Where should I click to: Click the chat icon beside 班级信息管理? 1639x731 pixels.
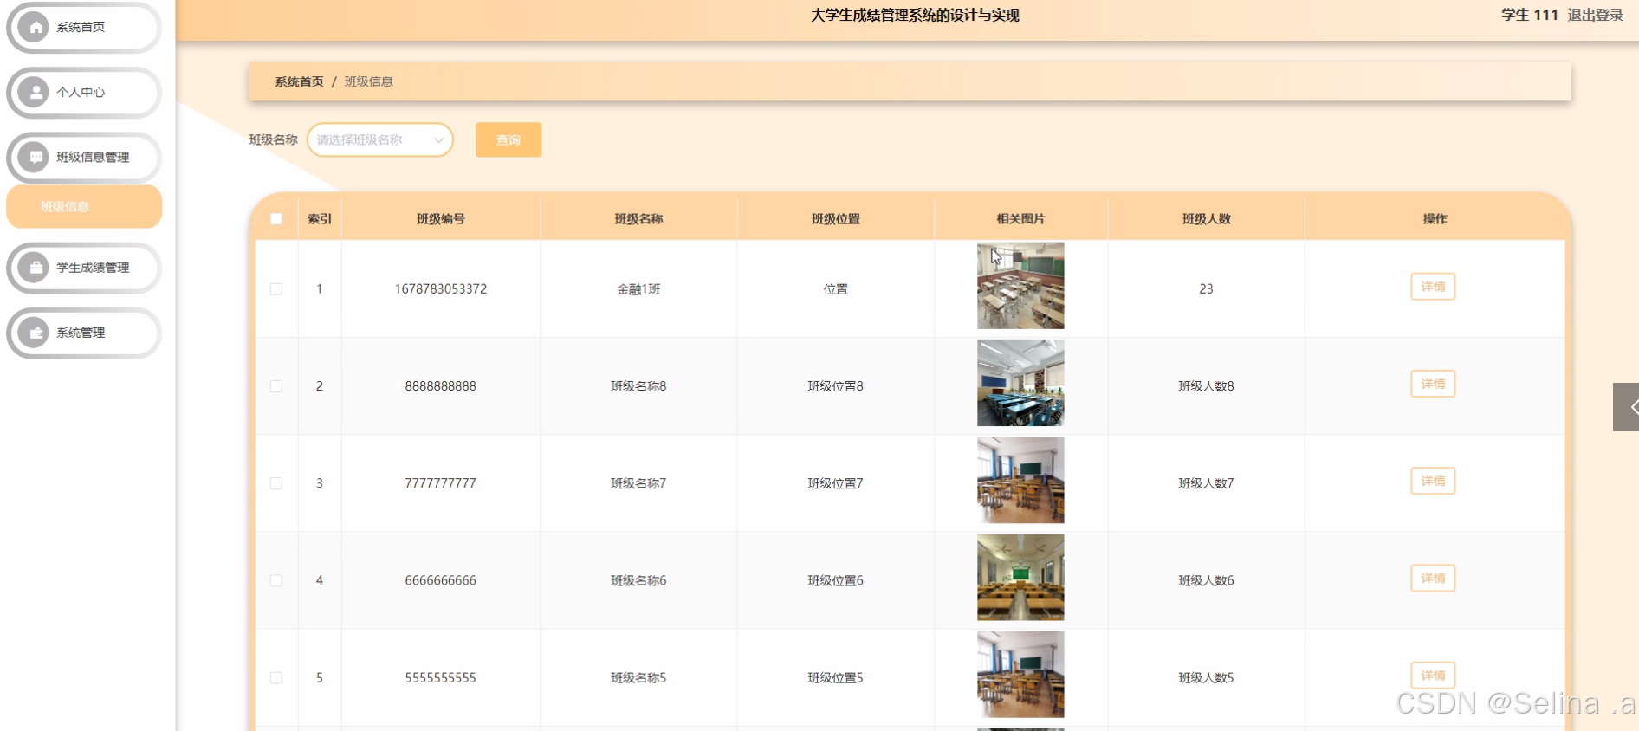(x=35, y=158)
